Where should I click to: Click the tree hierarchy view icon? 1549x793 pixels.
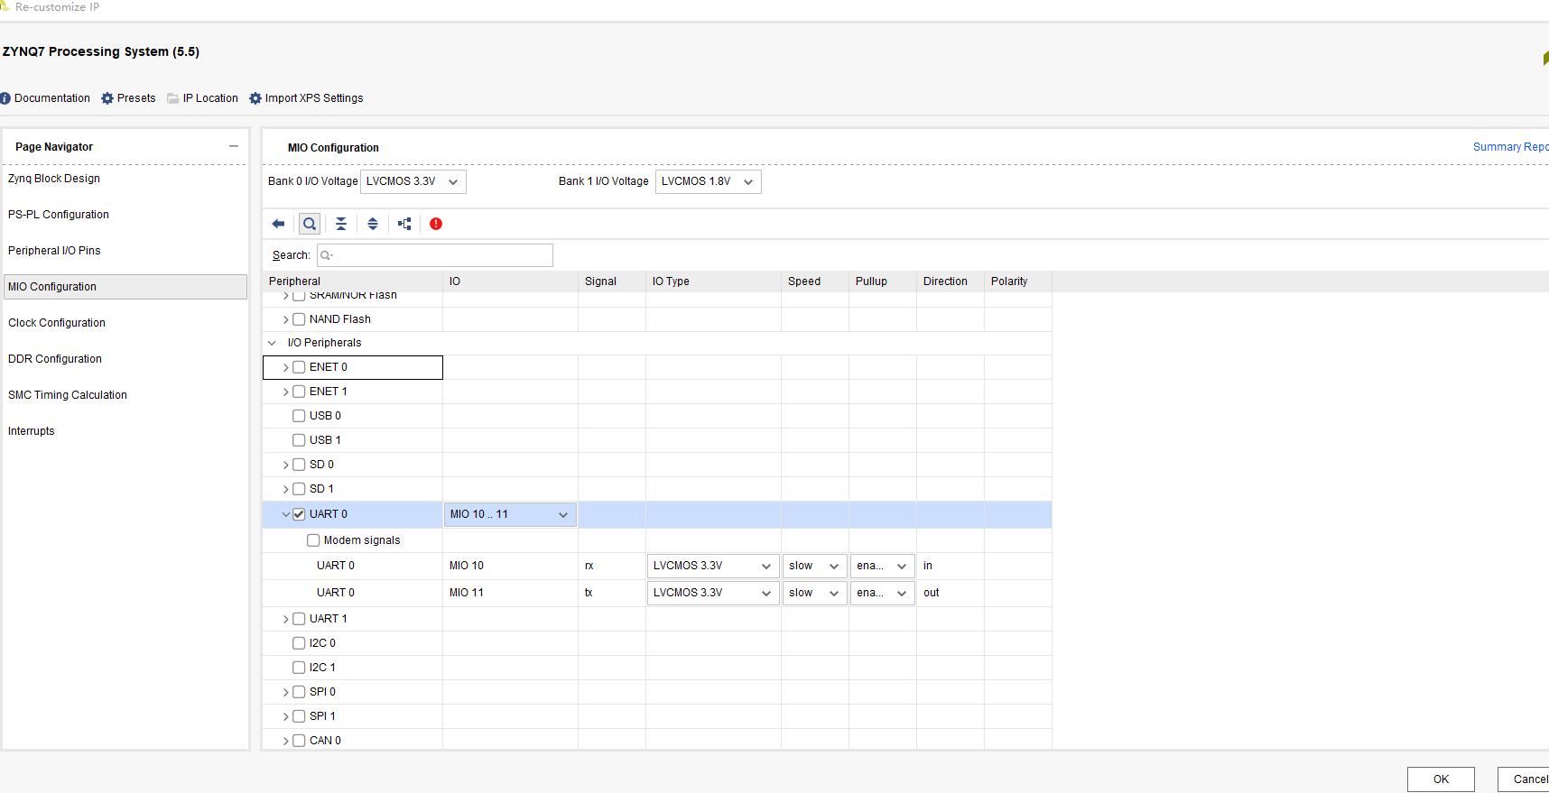pos(404,224)
